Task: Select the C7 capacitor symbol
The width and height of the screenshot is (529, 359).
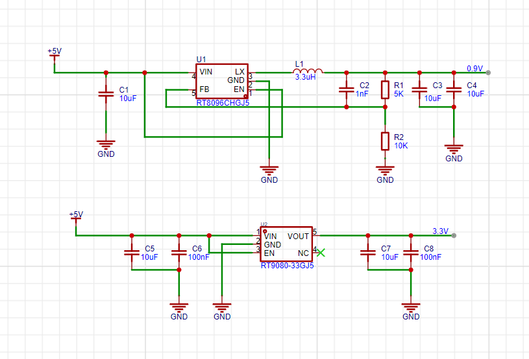Action: [368, 253]
